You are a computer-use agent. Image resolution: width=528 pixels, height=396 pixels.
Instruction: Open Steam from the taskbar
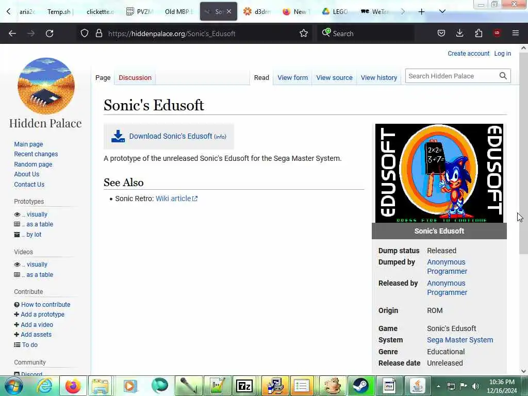[x=360, y=386]
